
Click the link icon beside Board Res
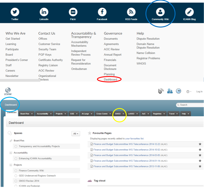[x=11, y=141]
